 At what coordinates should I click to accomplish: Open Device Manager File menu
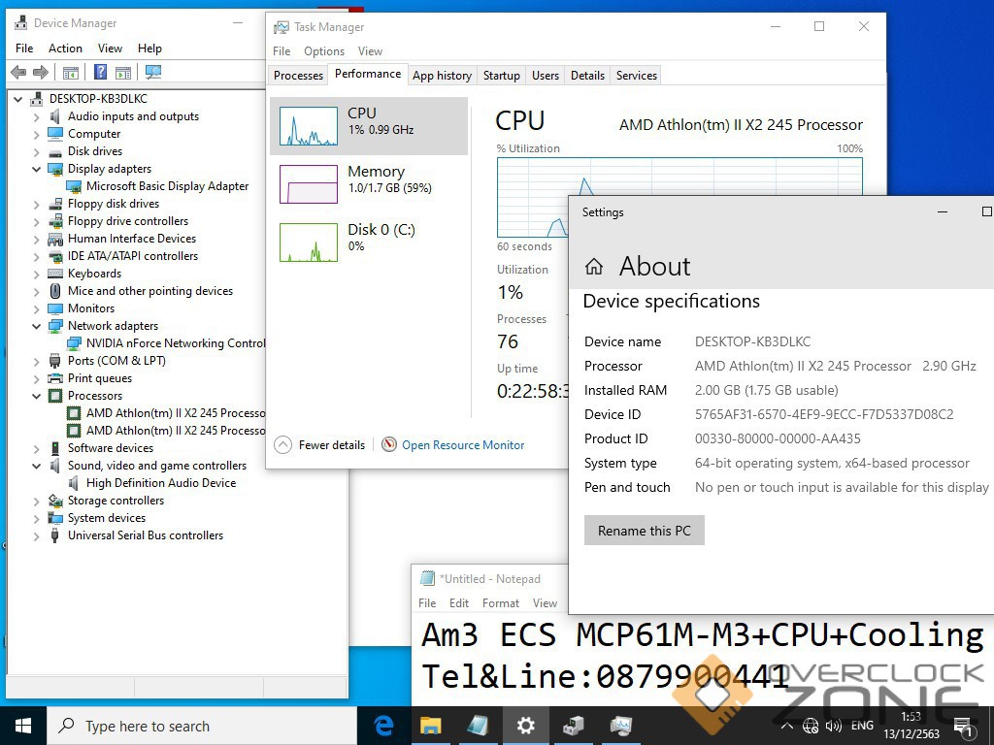tap(24, 49)
